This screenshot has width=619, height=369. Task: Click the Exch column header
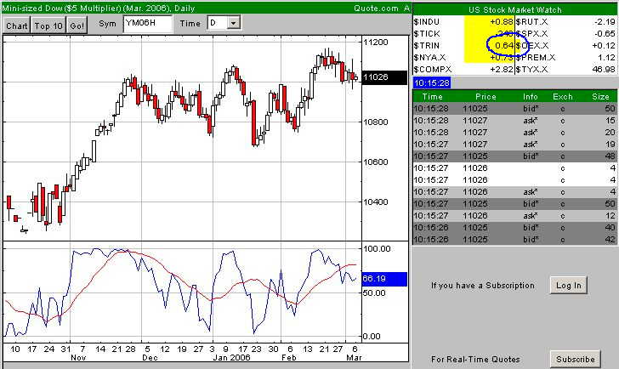563,97
